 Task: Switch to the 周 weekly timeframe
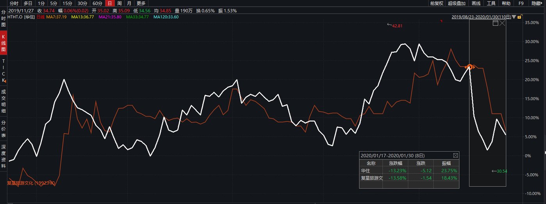pyautogui.click(x=120, y=3)
